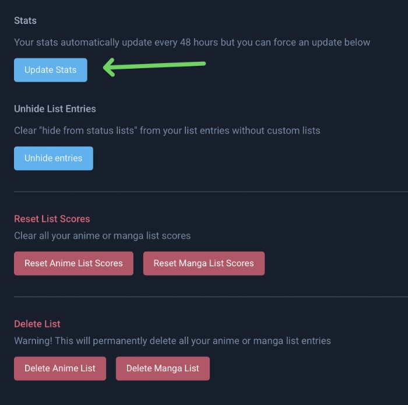Click the divider line above Delete List
Screen dimensions: 408x405
pos(210,297)
